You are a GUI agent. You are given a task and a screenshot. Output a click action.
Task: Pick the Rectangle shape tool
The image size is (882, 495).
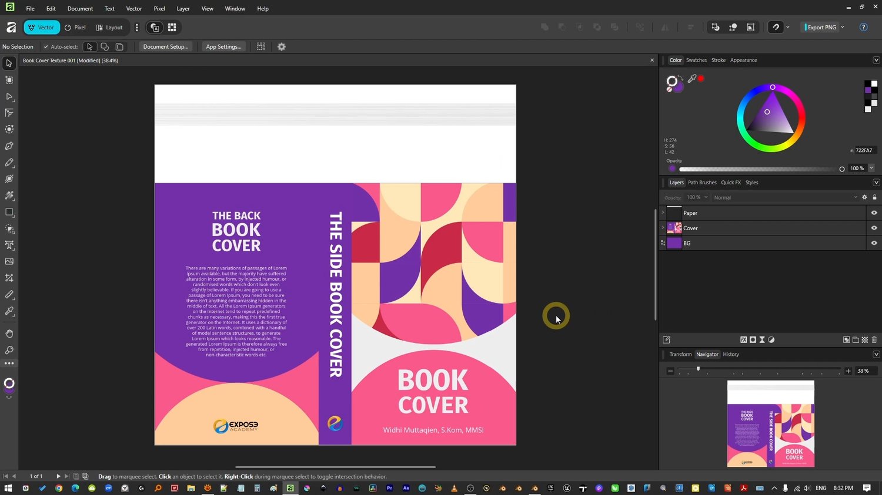(x=9, y=212)
